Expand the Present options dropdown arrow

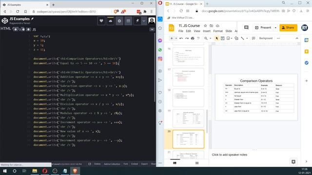pyautogui.click(x=275, y=28)
